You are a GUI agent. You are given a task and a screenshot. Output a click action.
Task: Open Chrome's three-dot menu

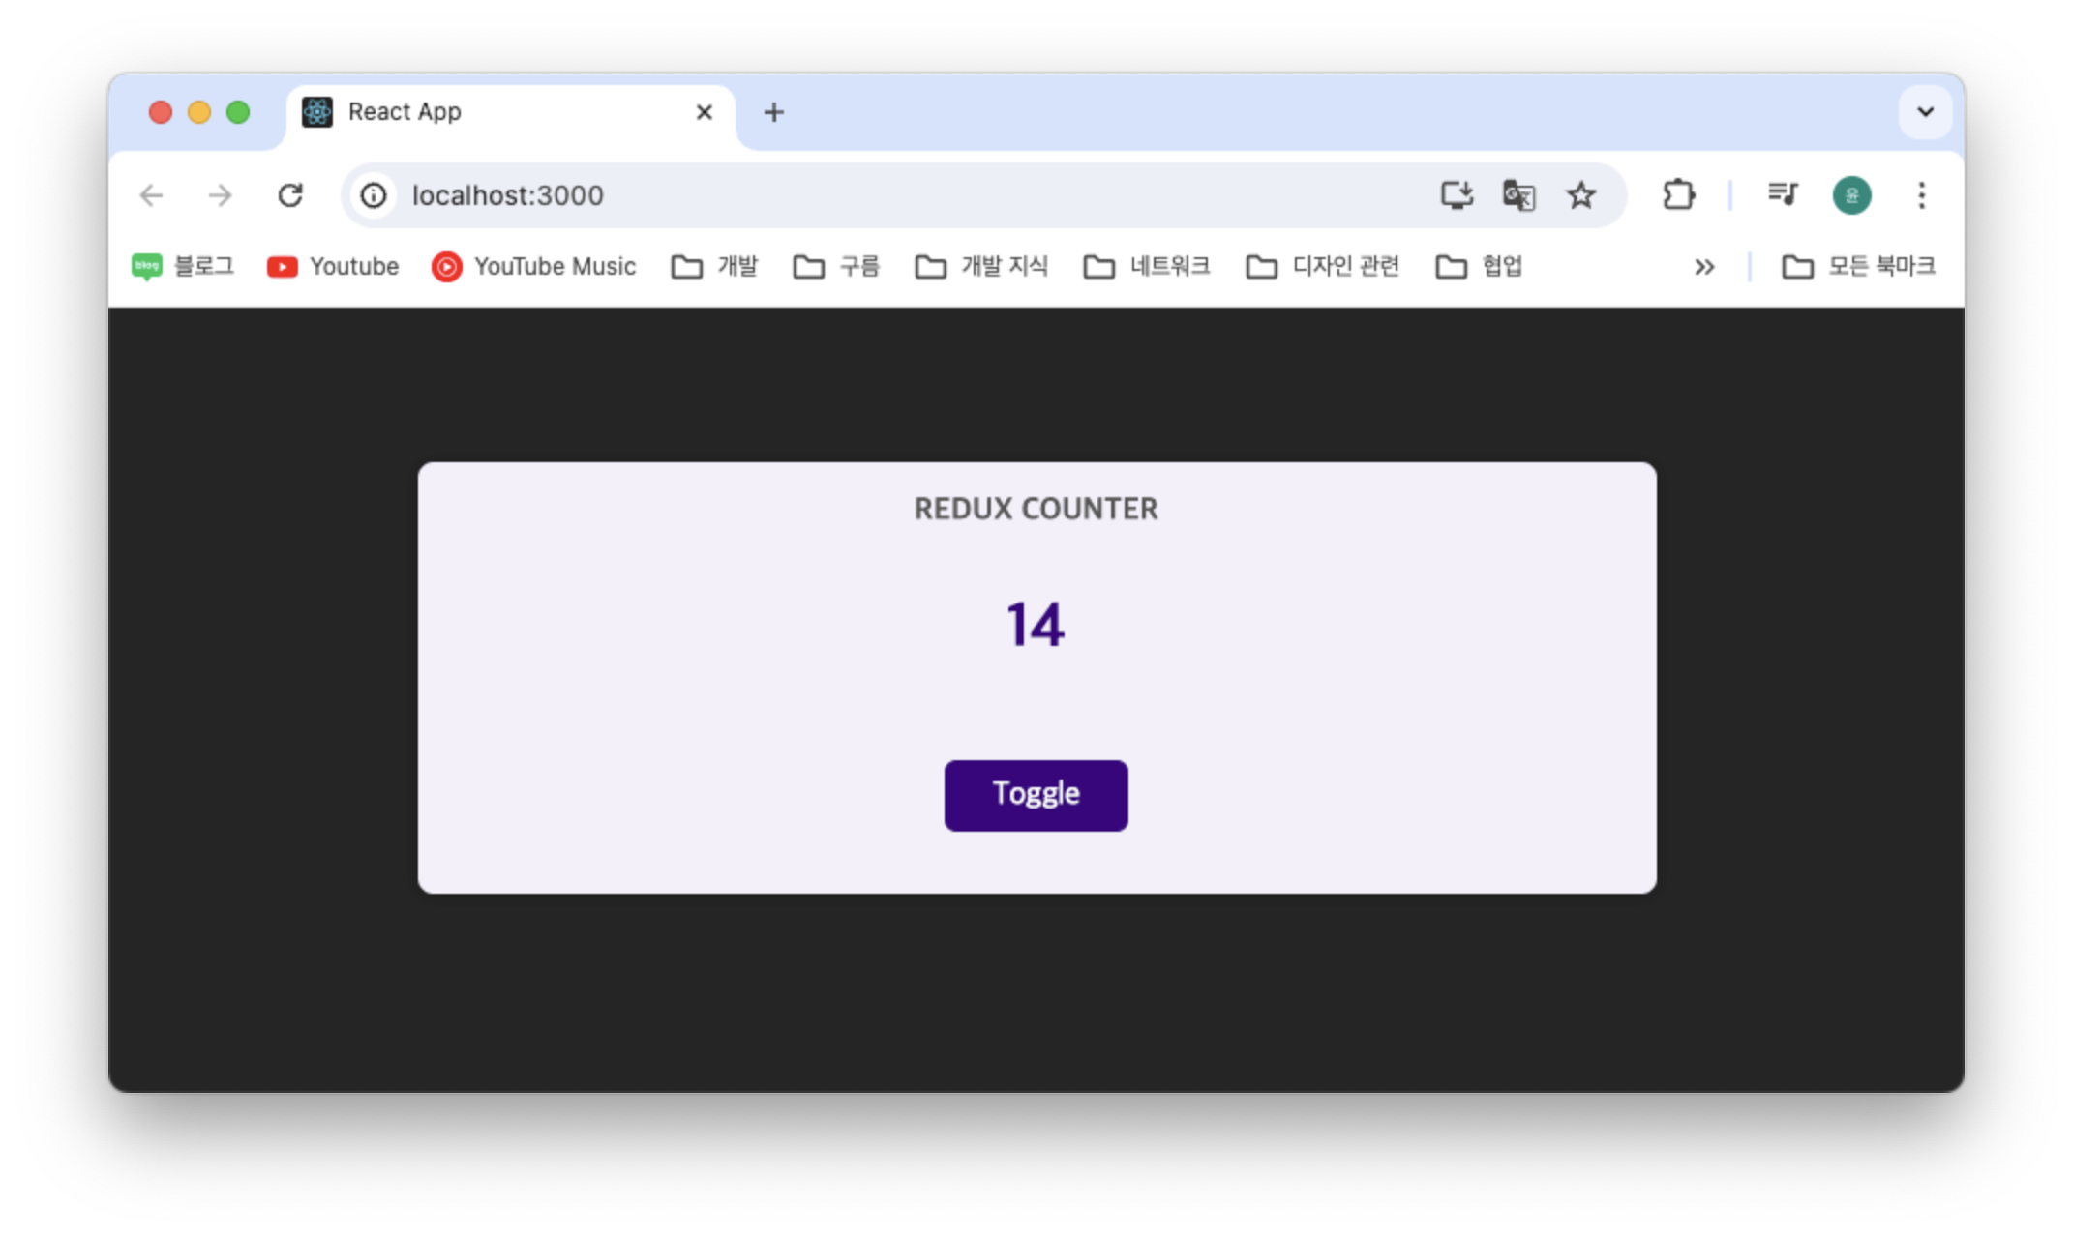(1921, 195)
